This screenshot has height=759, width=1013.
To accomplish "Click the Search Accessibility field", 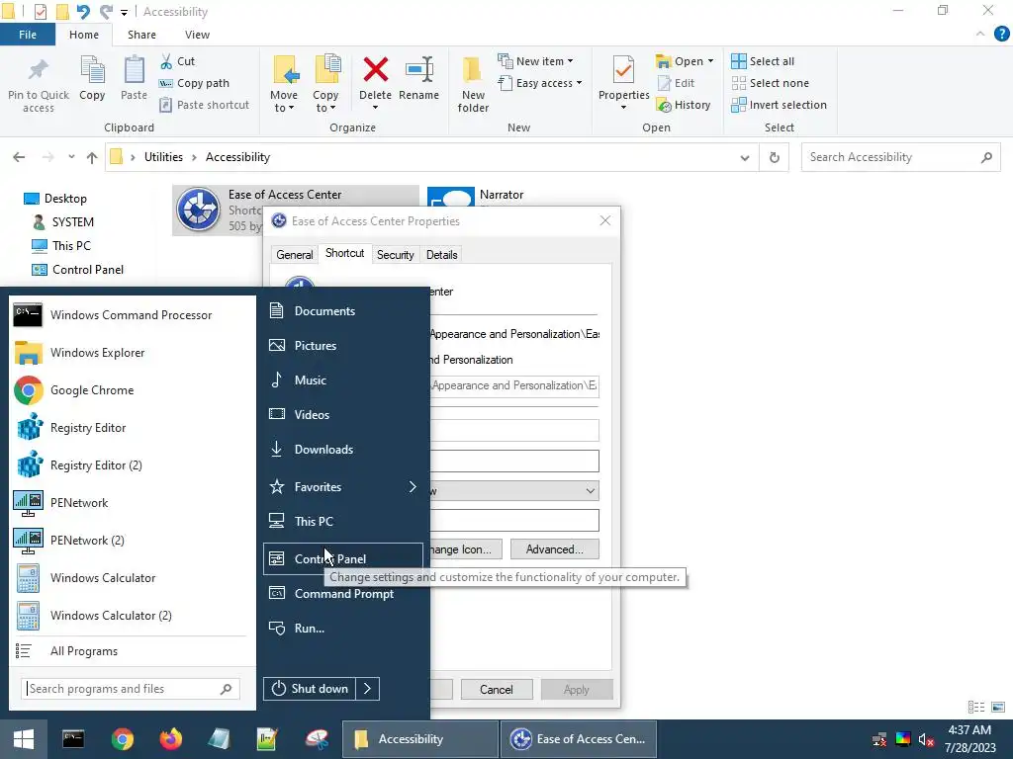I will point(900,157).
